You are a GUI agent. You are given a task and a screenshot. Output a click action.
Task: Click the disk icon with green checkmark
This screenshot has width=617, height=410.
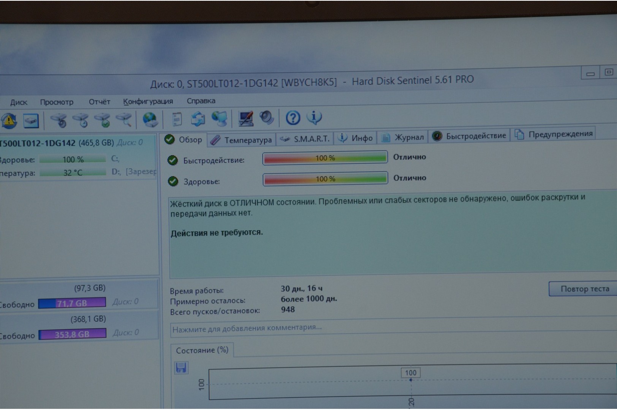(103, 120)
